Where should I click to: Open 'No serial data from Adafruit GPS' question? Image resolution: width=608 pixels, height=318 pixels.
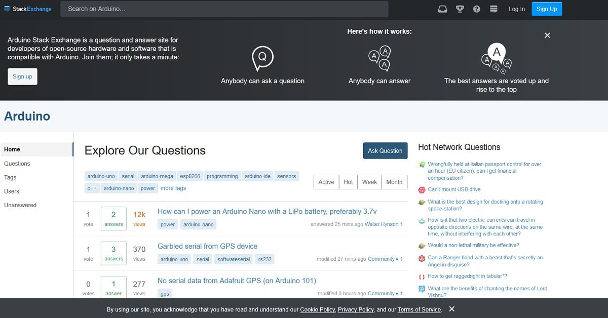pyautogui.click(x=237, y=281)
